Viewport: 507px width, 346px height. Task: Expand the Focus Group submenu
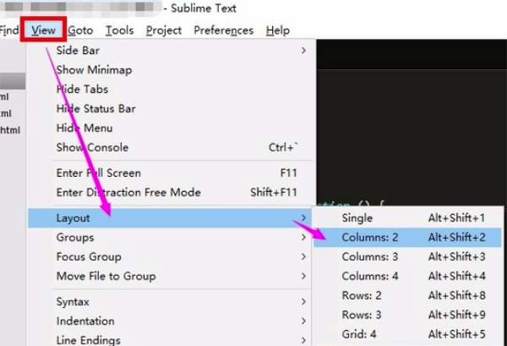coord(171,256)
